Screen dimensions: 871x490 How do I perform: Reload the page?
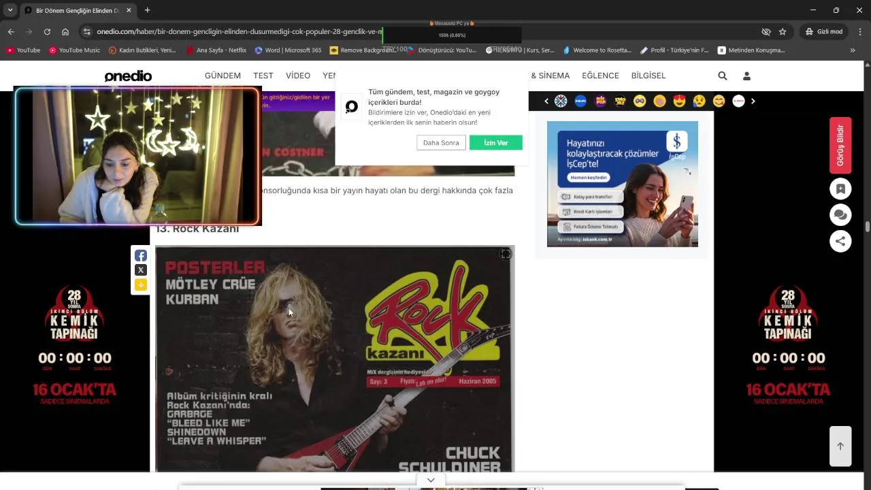[x=47, y=31]
